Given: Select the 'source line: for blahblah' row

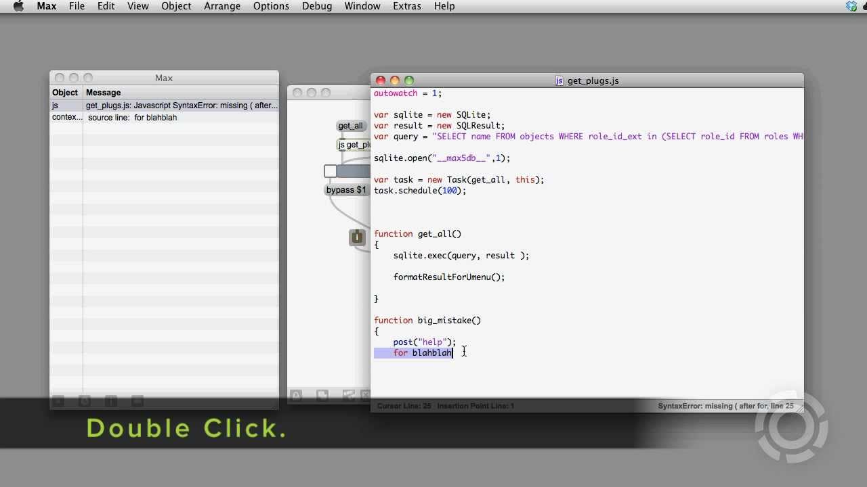Looking at the screenshot, I should [x=164, y=118].
